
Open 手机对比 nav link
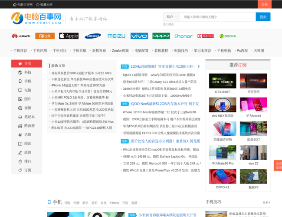(x=60, y=51)
